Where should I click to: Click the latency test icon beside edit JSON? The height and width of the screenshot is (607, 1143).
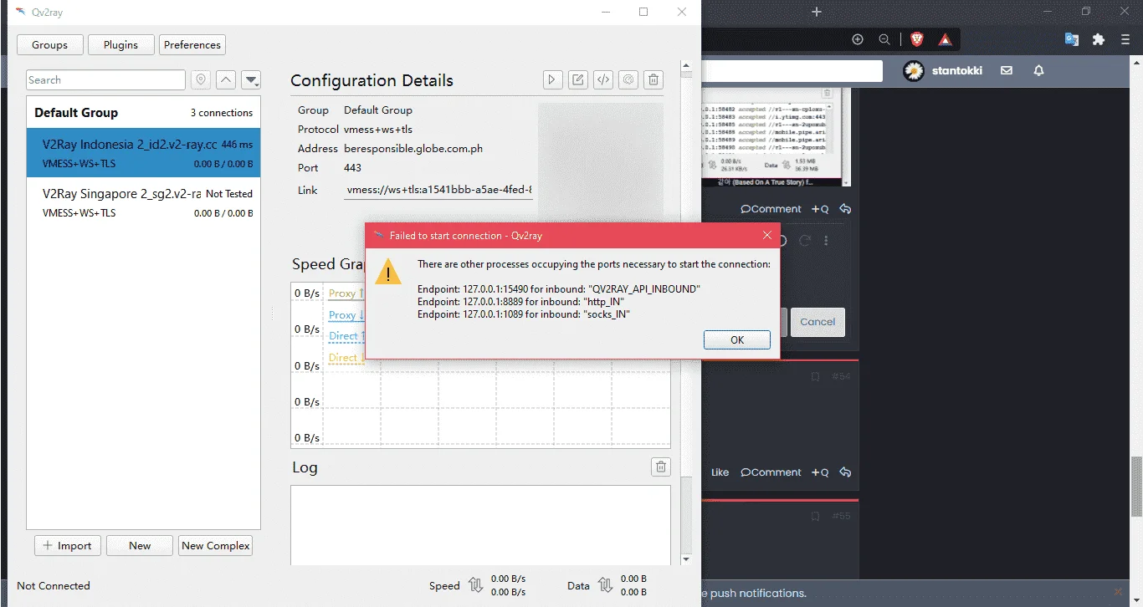coord(628,79)
